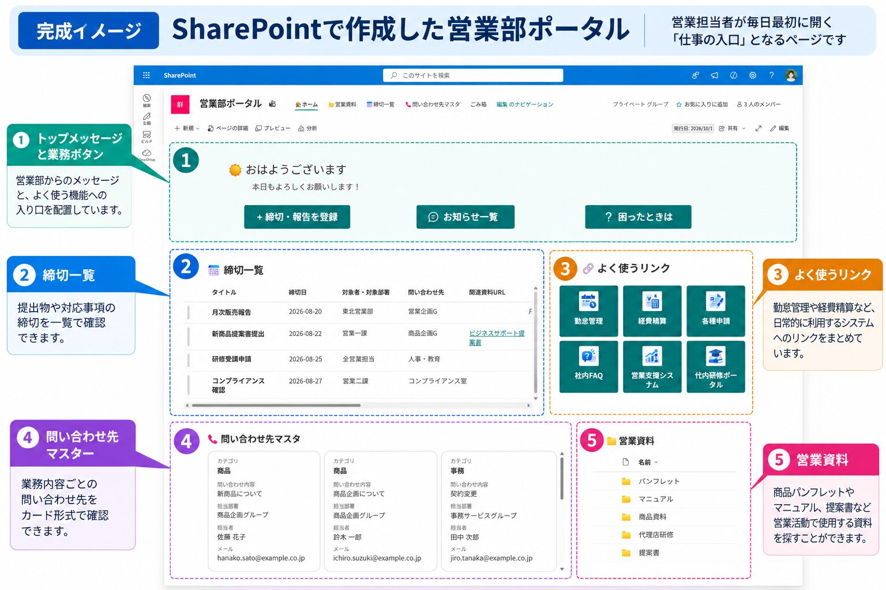Open the 各種申請 quick link tile
886x590 pixels.
tap(716, 311)
